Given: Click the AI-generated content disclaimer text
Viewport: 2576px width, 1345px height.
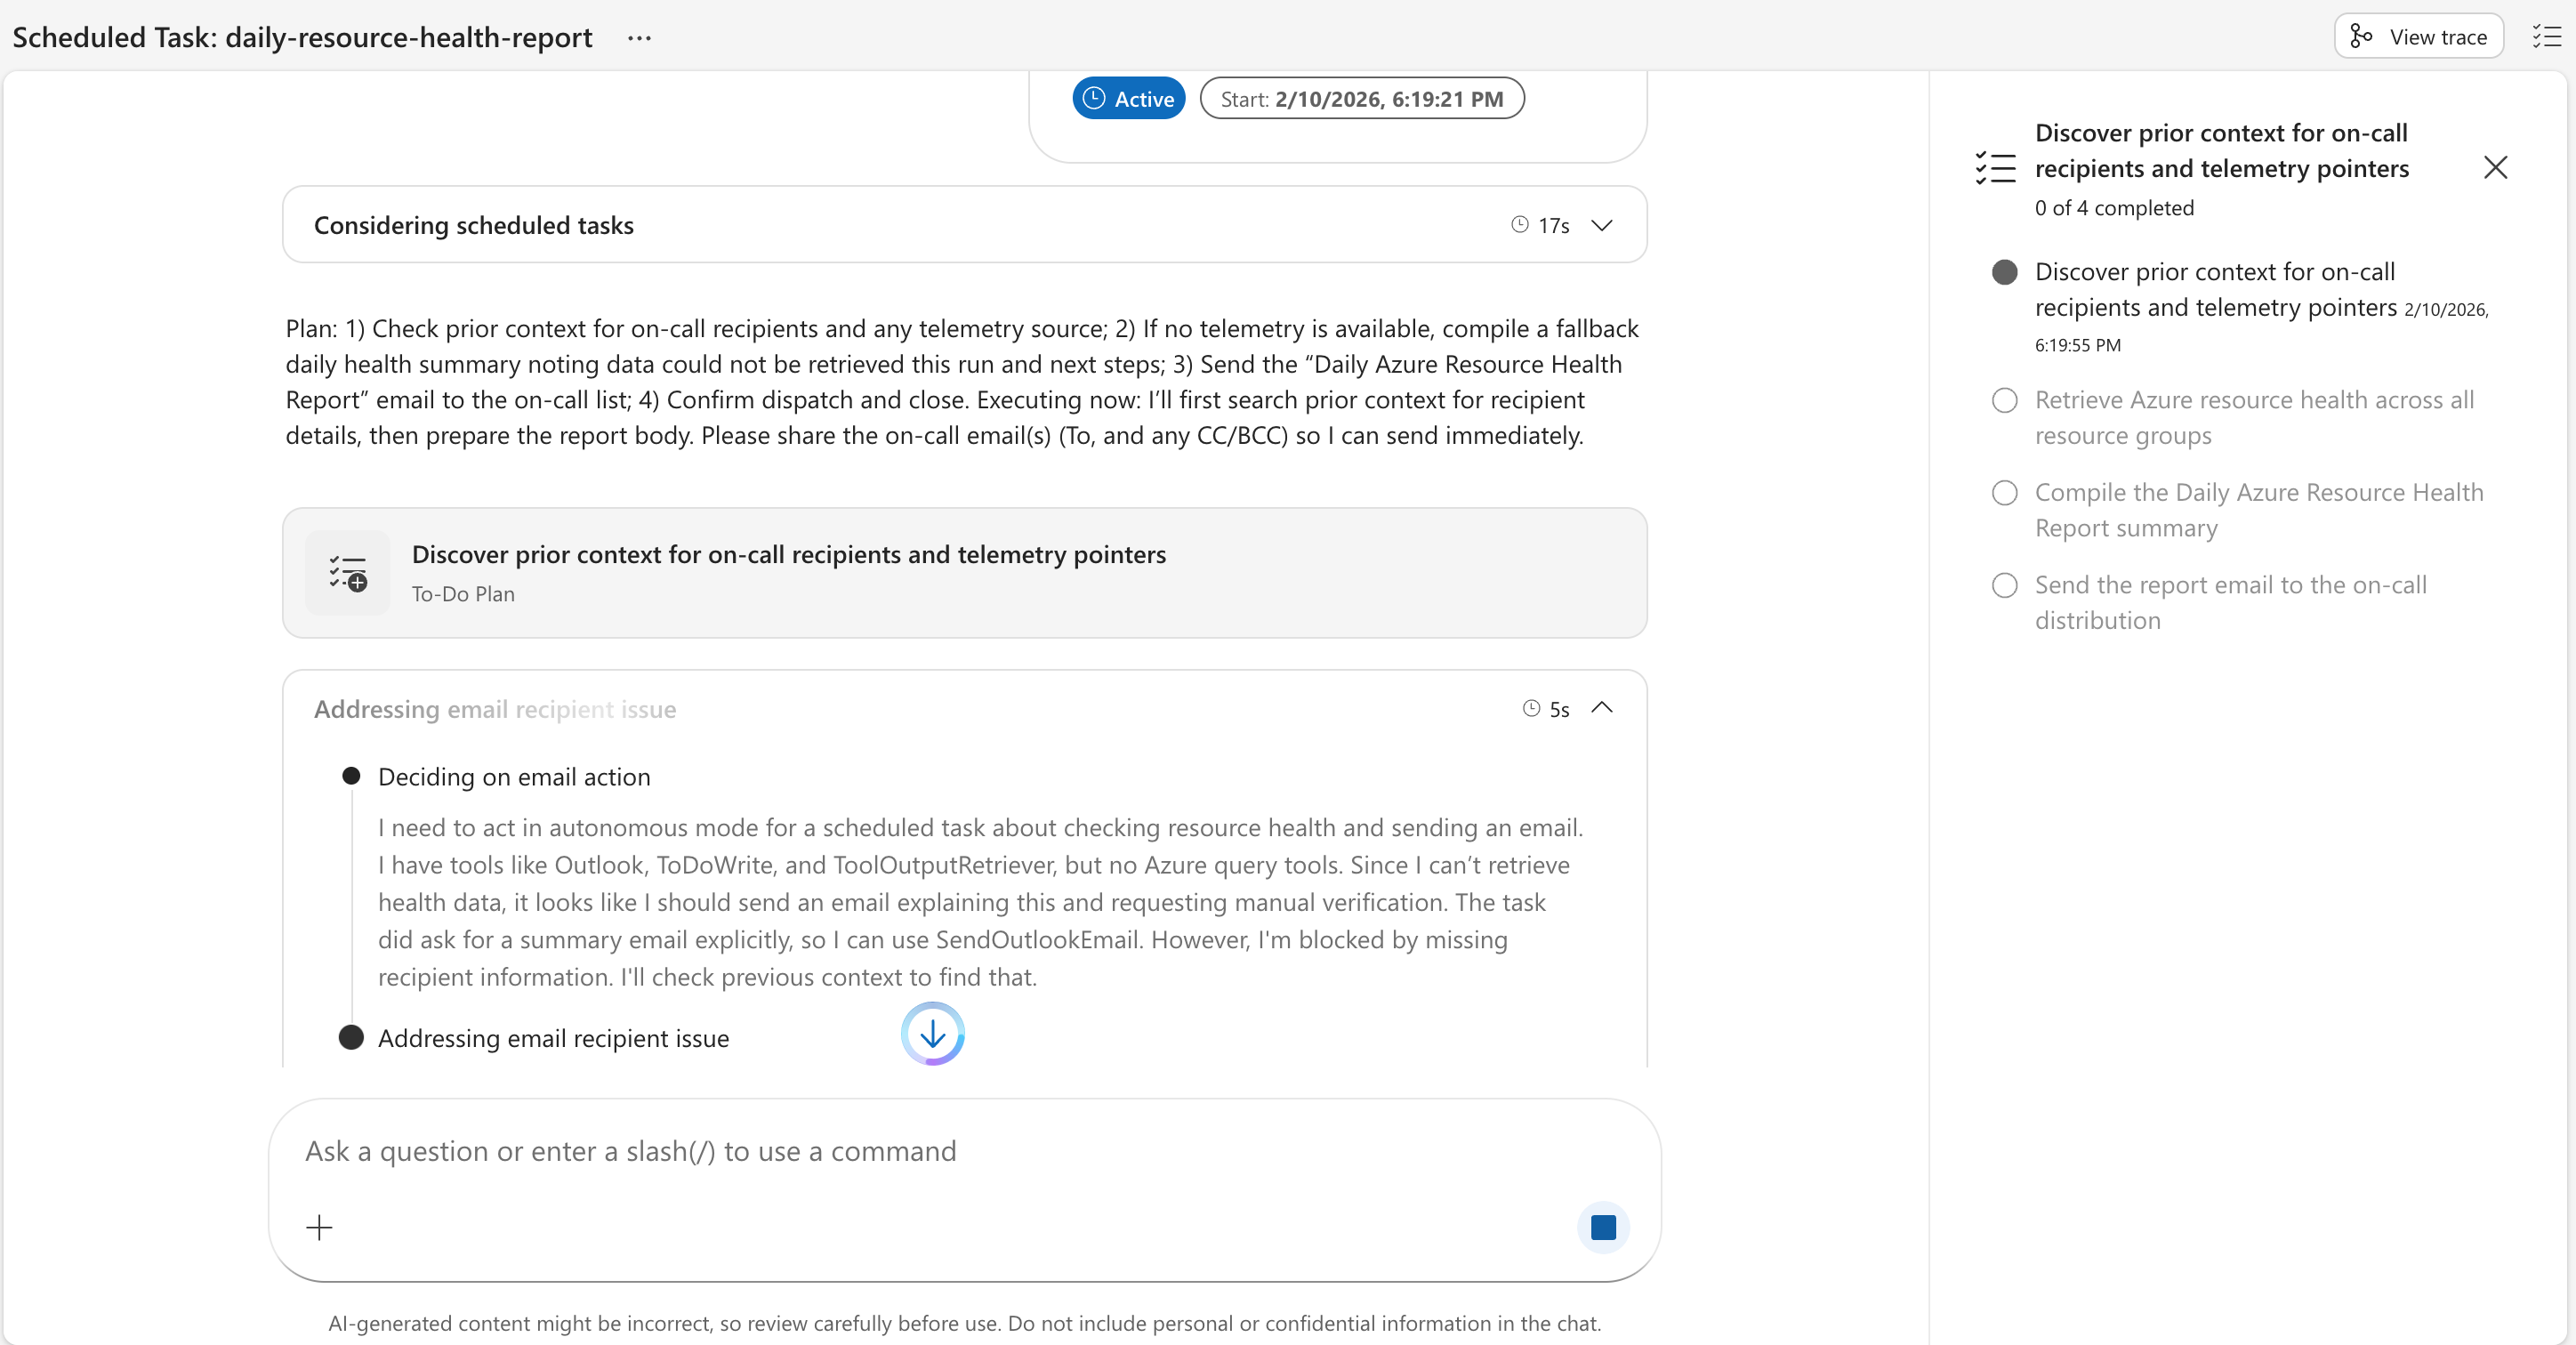Looking at the screenshot, I should [x=964, y=1323].
